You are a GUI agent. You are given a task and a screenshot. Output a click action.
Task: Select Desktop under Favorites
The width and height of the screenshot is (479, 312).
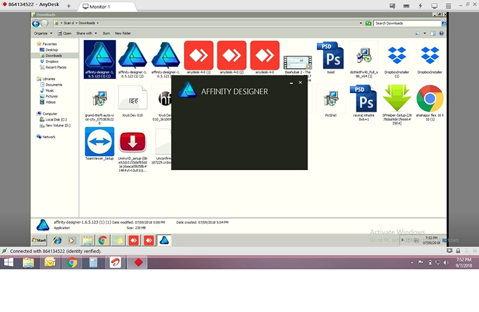click(x=49, y=50)
